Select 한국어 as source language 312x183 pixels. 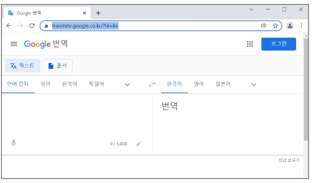pyautogui.click(x=70, y=84)
